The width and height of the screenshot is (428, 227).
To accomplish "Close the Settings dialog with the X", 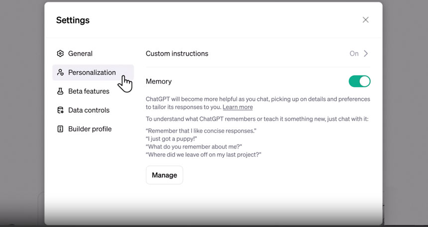I will click(365, 20).
